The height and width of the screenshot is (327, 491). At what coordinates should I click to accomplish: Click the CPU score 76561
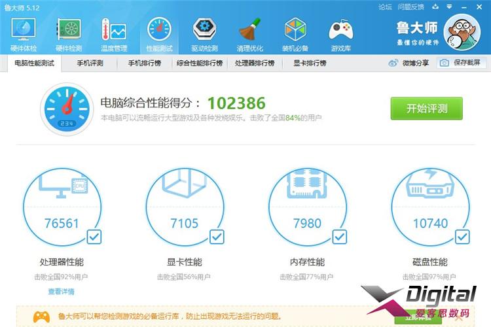(x=62, y=224)
